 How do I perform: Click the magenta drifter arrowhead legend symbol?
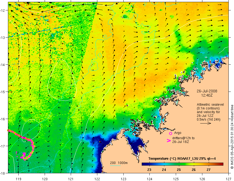click(169, 141)
